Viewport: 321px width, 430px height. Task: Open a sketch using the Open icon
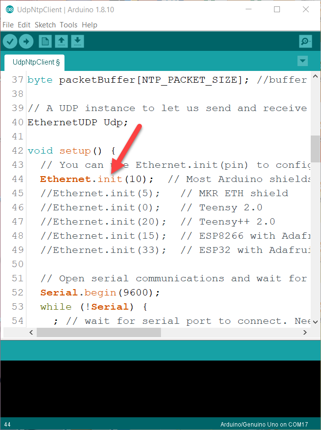(62, 42)
